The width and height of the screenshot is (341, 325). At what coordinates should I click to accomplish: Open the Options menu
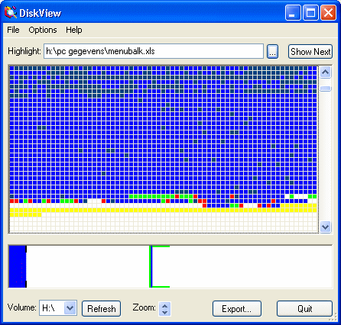pos(43,30)
